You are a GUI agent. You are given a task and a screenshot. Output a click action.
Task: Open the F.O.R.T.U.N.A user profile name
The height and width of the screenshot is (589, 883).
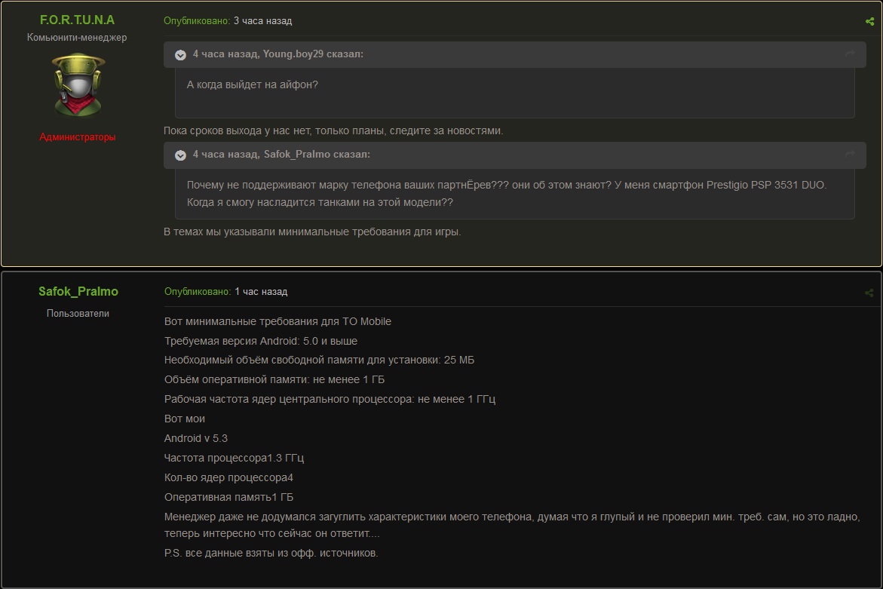pos(78,20)
